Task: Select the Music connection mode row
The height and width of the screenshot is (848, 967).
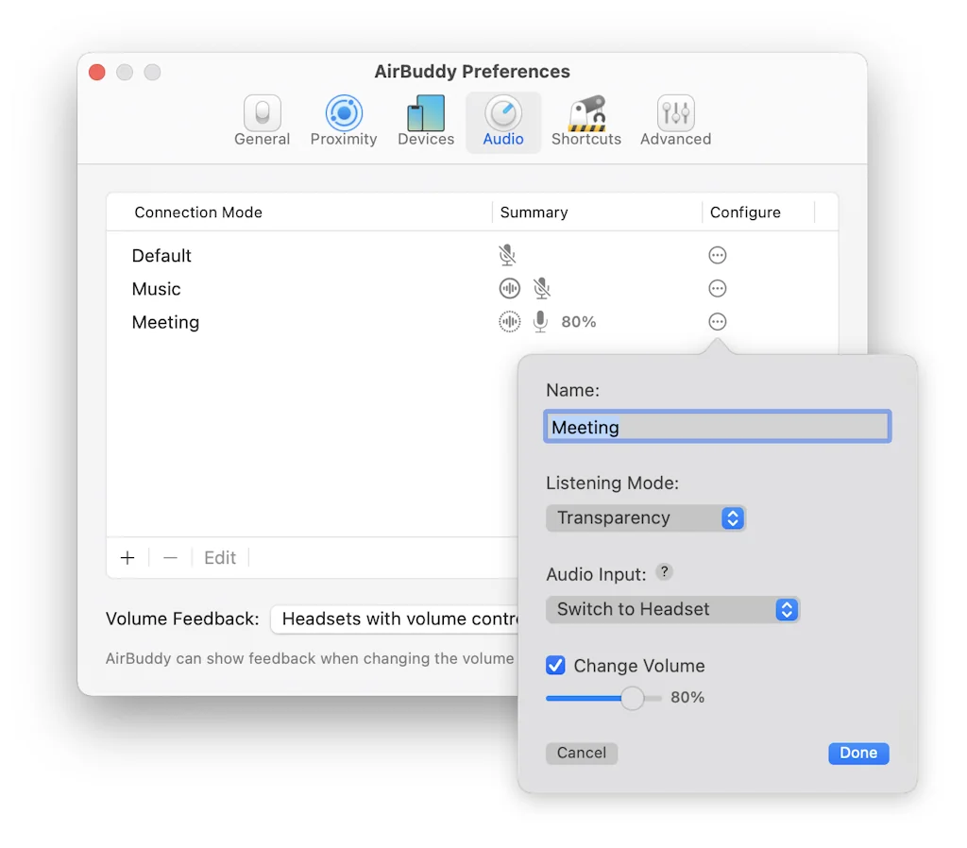Action: (472, 288)
